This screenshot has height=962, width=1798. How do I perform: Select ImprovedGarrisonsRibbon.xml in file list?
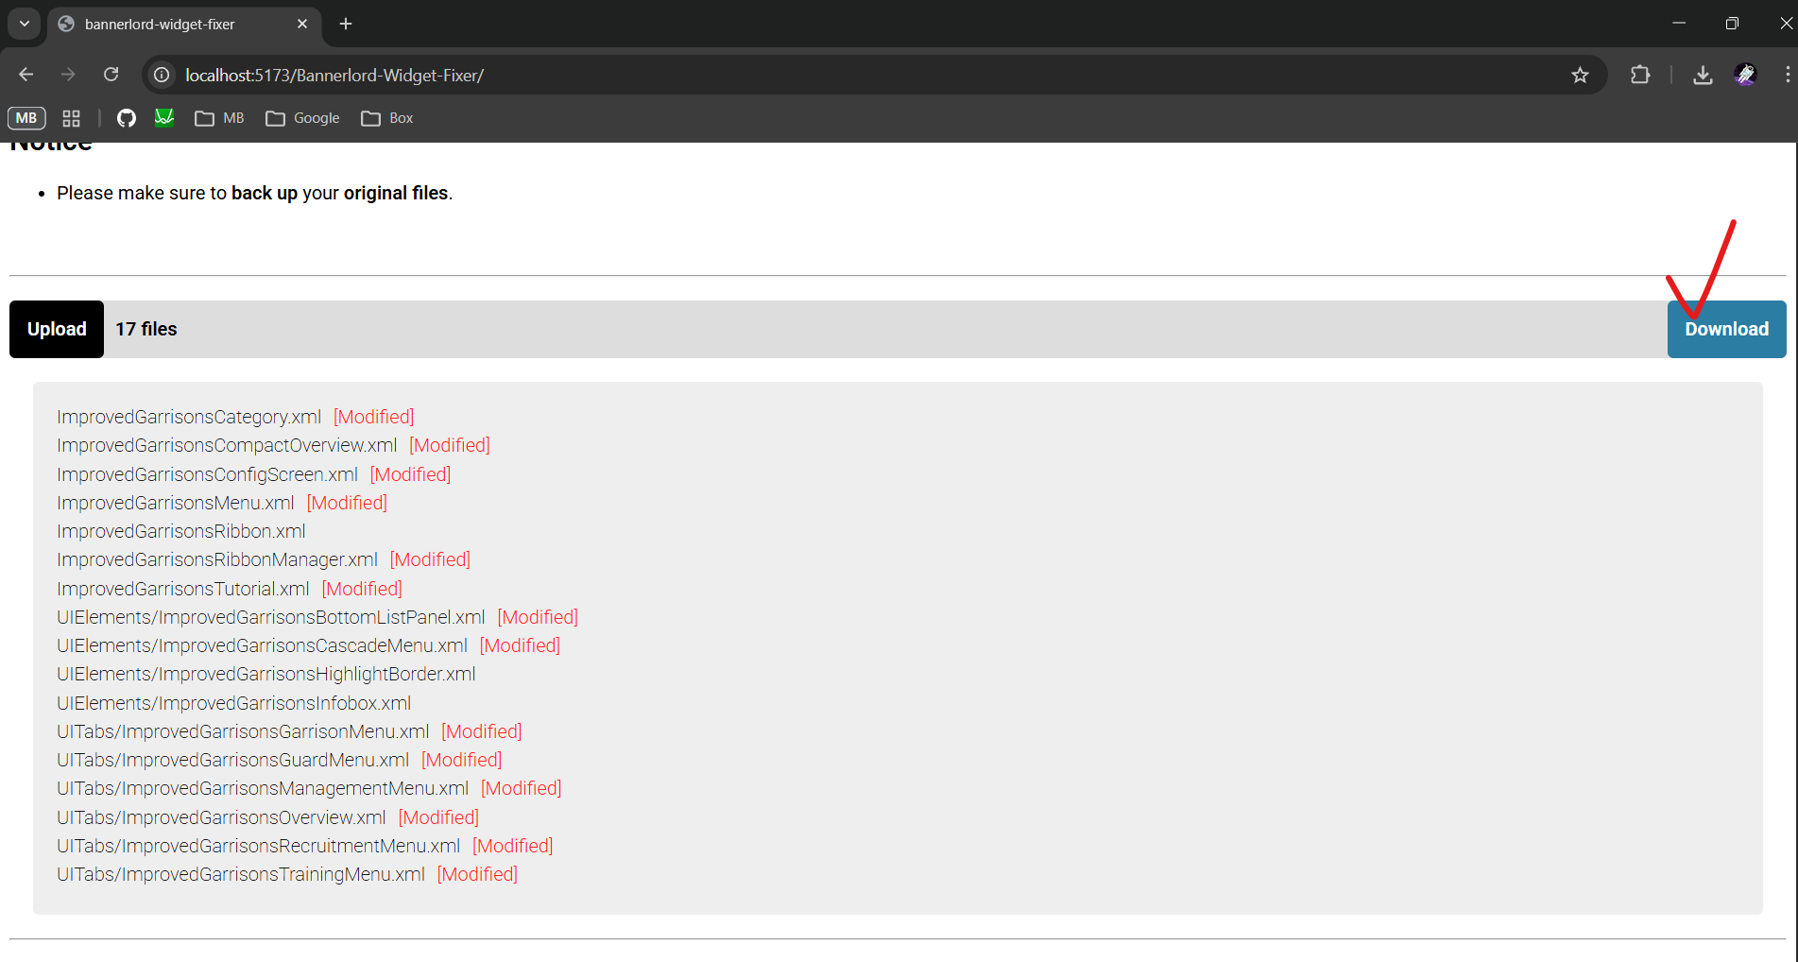pos(181,531)
